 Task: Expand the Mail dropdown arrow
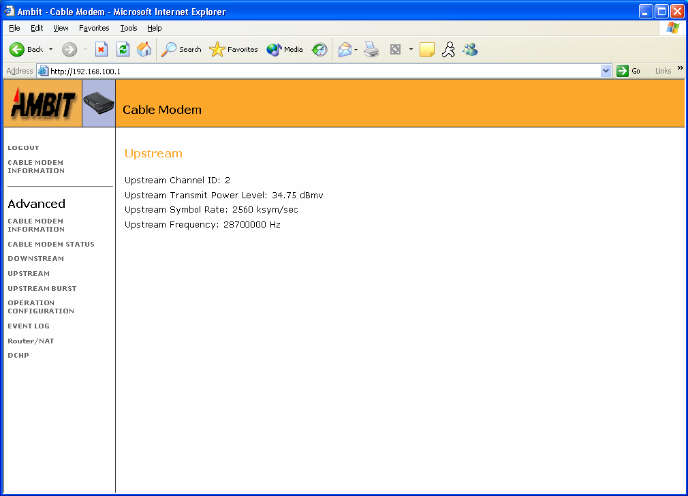(356, 50)
